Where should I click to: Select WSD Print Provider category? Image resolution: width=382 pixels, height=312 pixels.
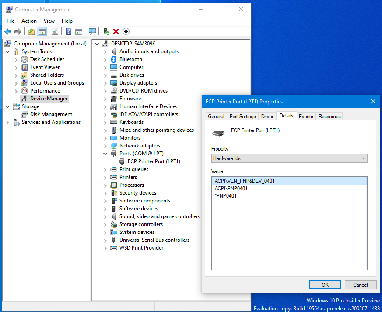(x=141, y=248)
